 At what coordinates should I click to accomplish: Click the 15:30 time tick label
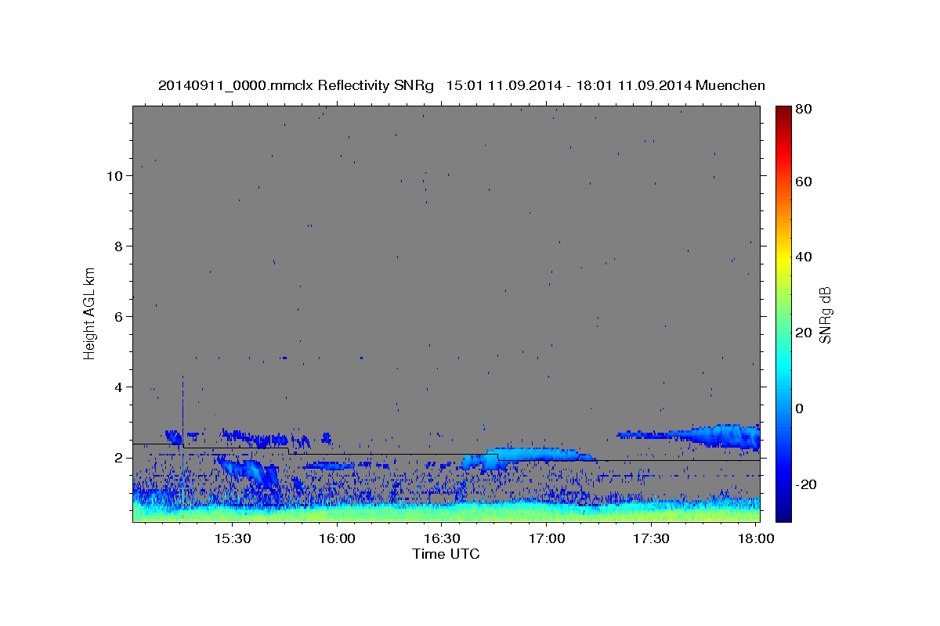coord(233,538)
